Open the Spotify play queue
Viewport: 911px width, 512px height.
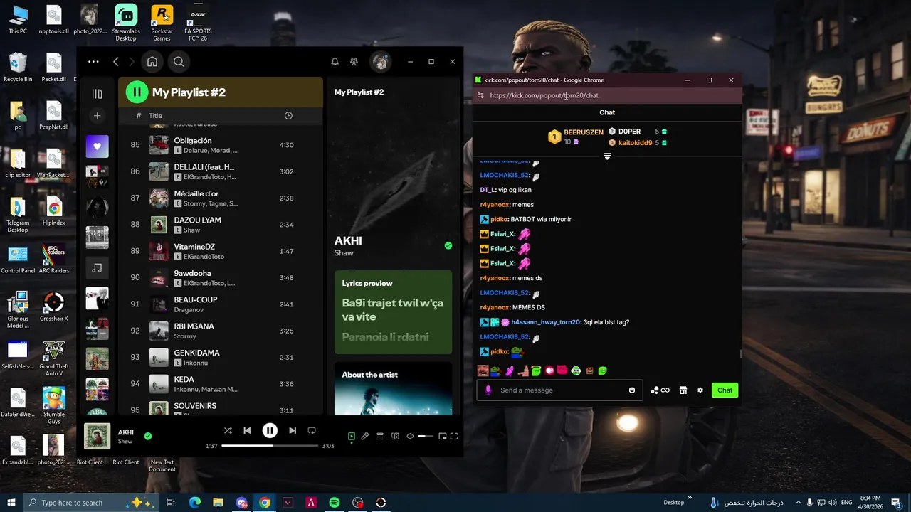click(380, 436)
